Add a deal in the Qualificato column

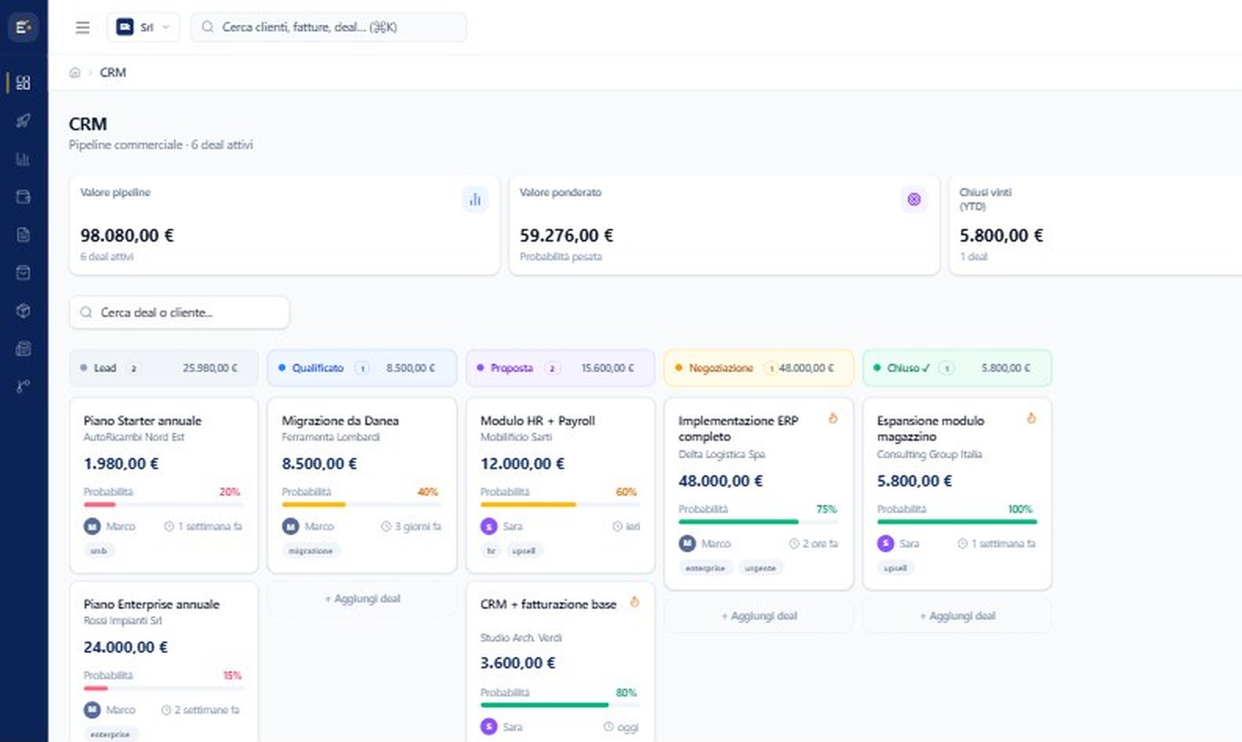click(x=362, y=598)
